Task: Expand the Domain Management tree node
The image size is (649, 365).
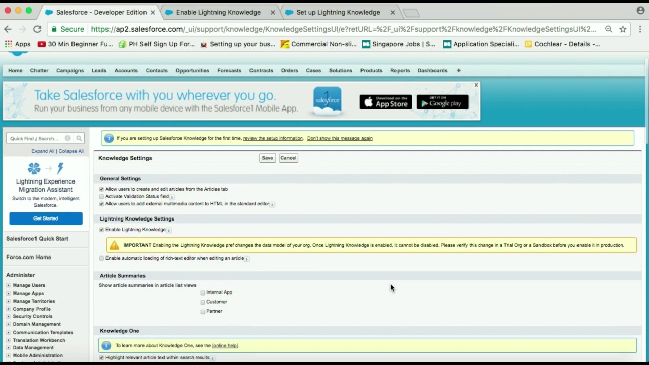Action: tap(8, 324)
